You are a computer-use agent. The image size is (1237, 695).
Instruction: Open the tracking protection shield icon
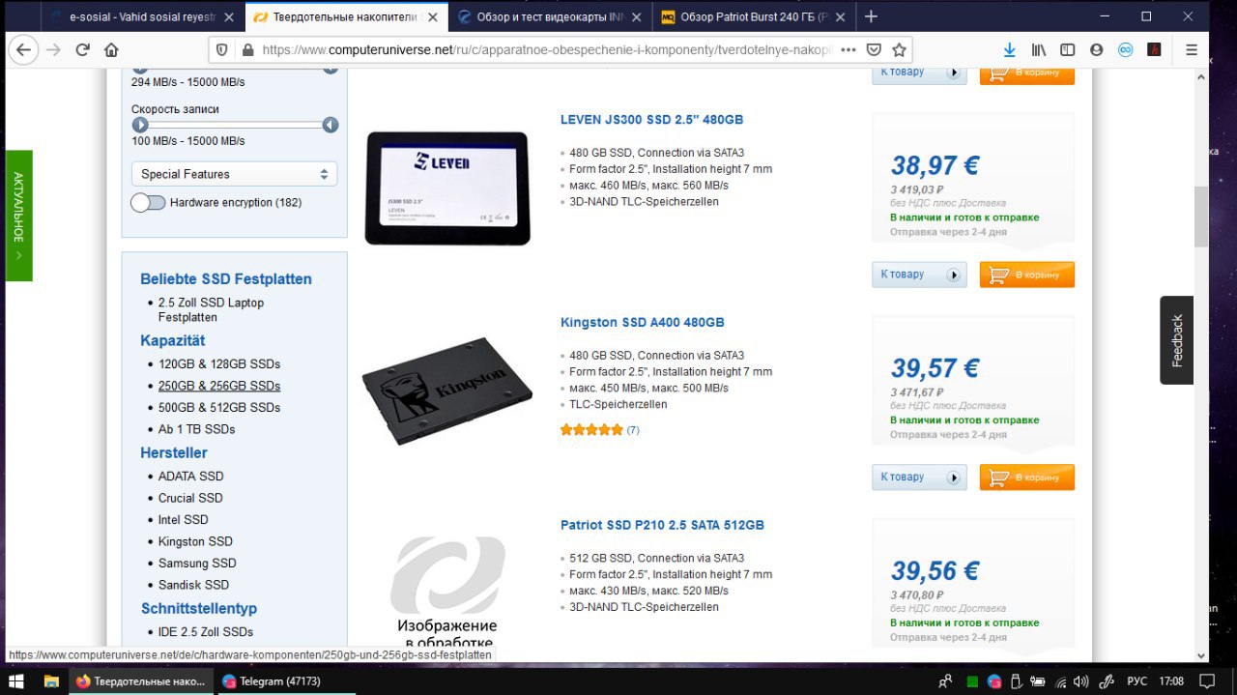click(222, 50)
